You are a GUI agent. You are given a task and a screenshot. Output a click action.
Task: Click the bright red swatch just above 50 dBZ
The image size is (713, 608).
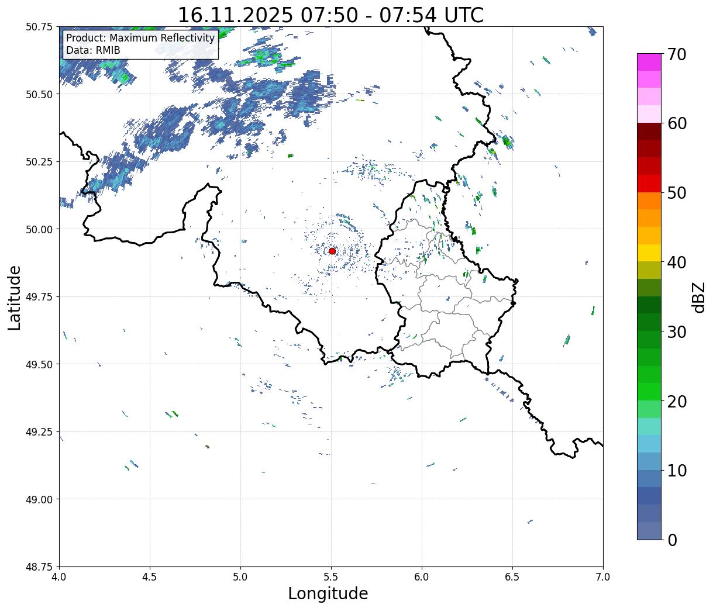pyautogui.click(x=649, y=184)
